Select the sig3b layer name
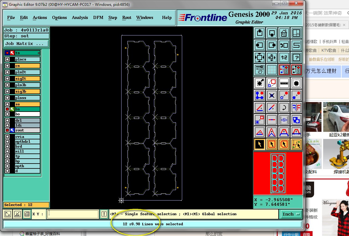 27,91
